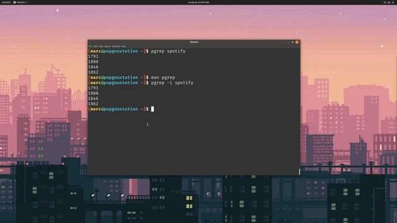Click 'marc@popgnustation' on the man pgrep line
397x223 pixels.
(x=114, y=77)
